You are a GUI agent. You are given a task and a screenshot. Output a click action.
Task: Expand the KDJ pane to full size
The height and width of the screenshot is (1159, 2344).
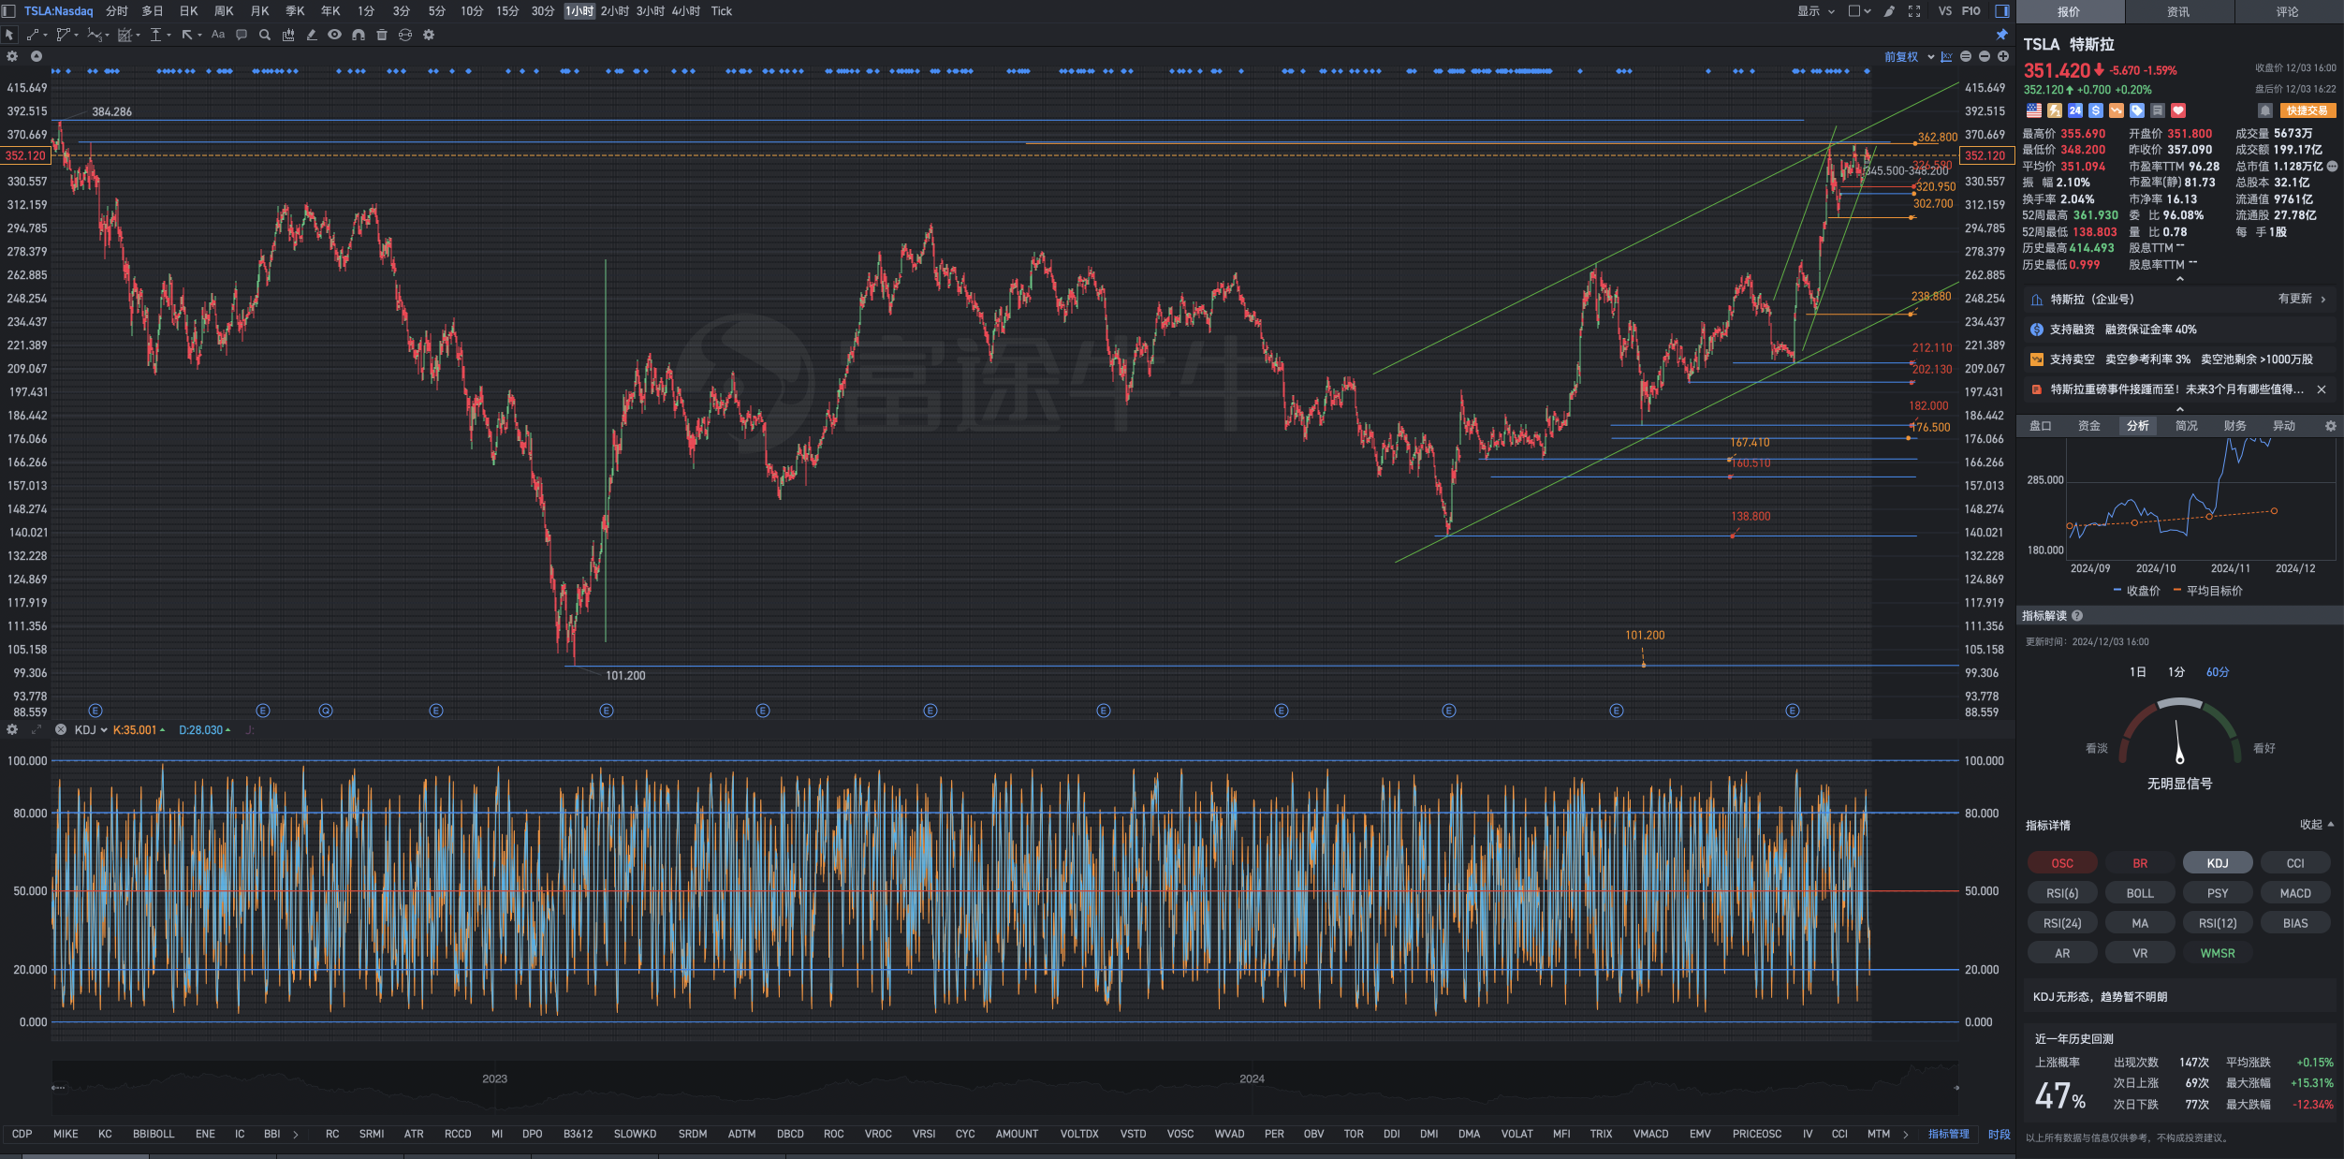coord(37,729)
